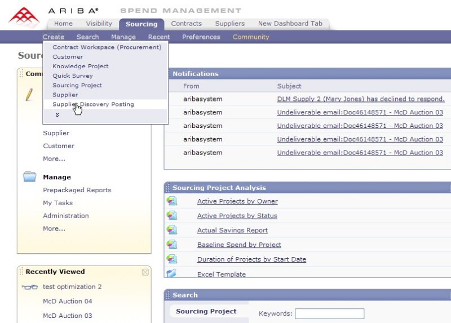Screen dimensions: 451x323
Task: Open report icon beside Baseline Spend by Project
Action: (x=172, y=244)
